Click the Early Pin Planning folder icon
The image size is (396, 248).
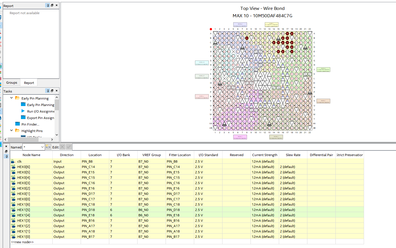17,98
